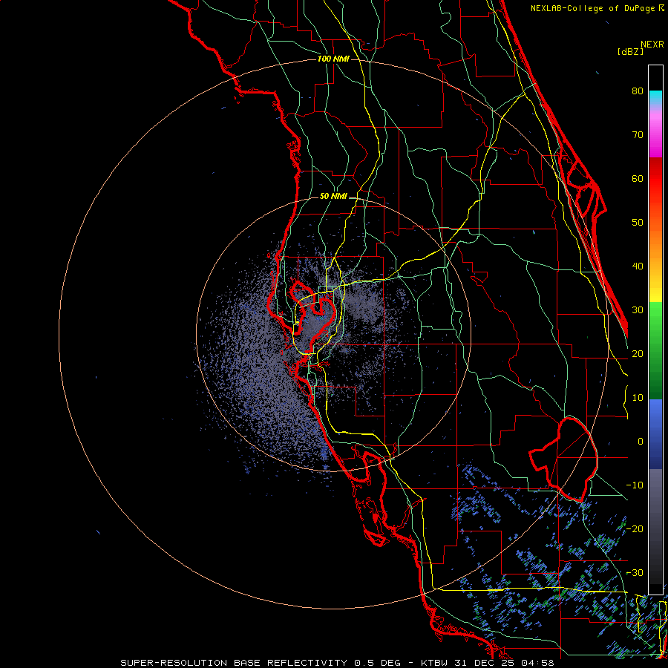Click the 60 dBZ scale value

click(638, 179)
